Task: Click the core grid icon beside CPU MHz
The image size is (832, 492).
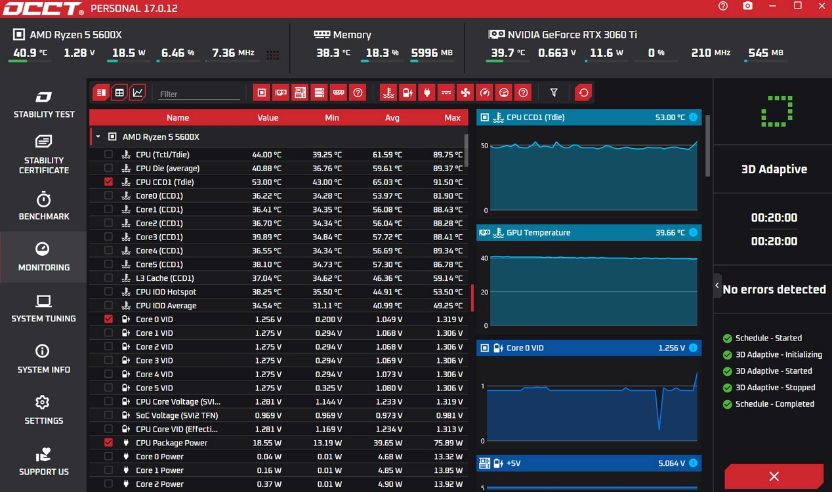Action: (x=273, y=56)
